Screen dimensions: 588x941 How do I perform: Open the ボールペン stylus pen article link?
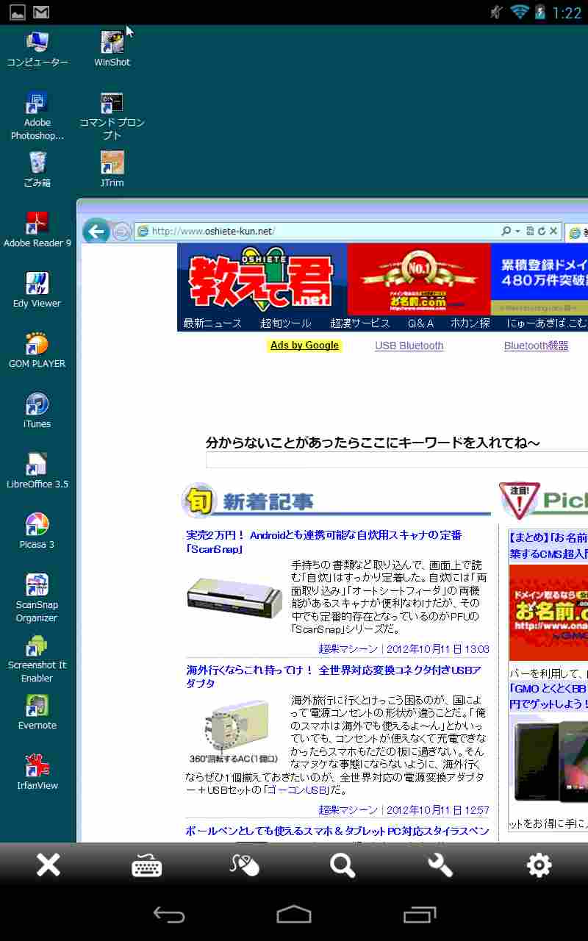coord(337,831)
